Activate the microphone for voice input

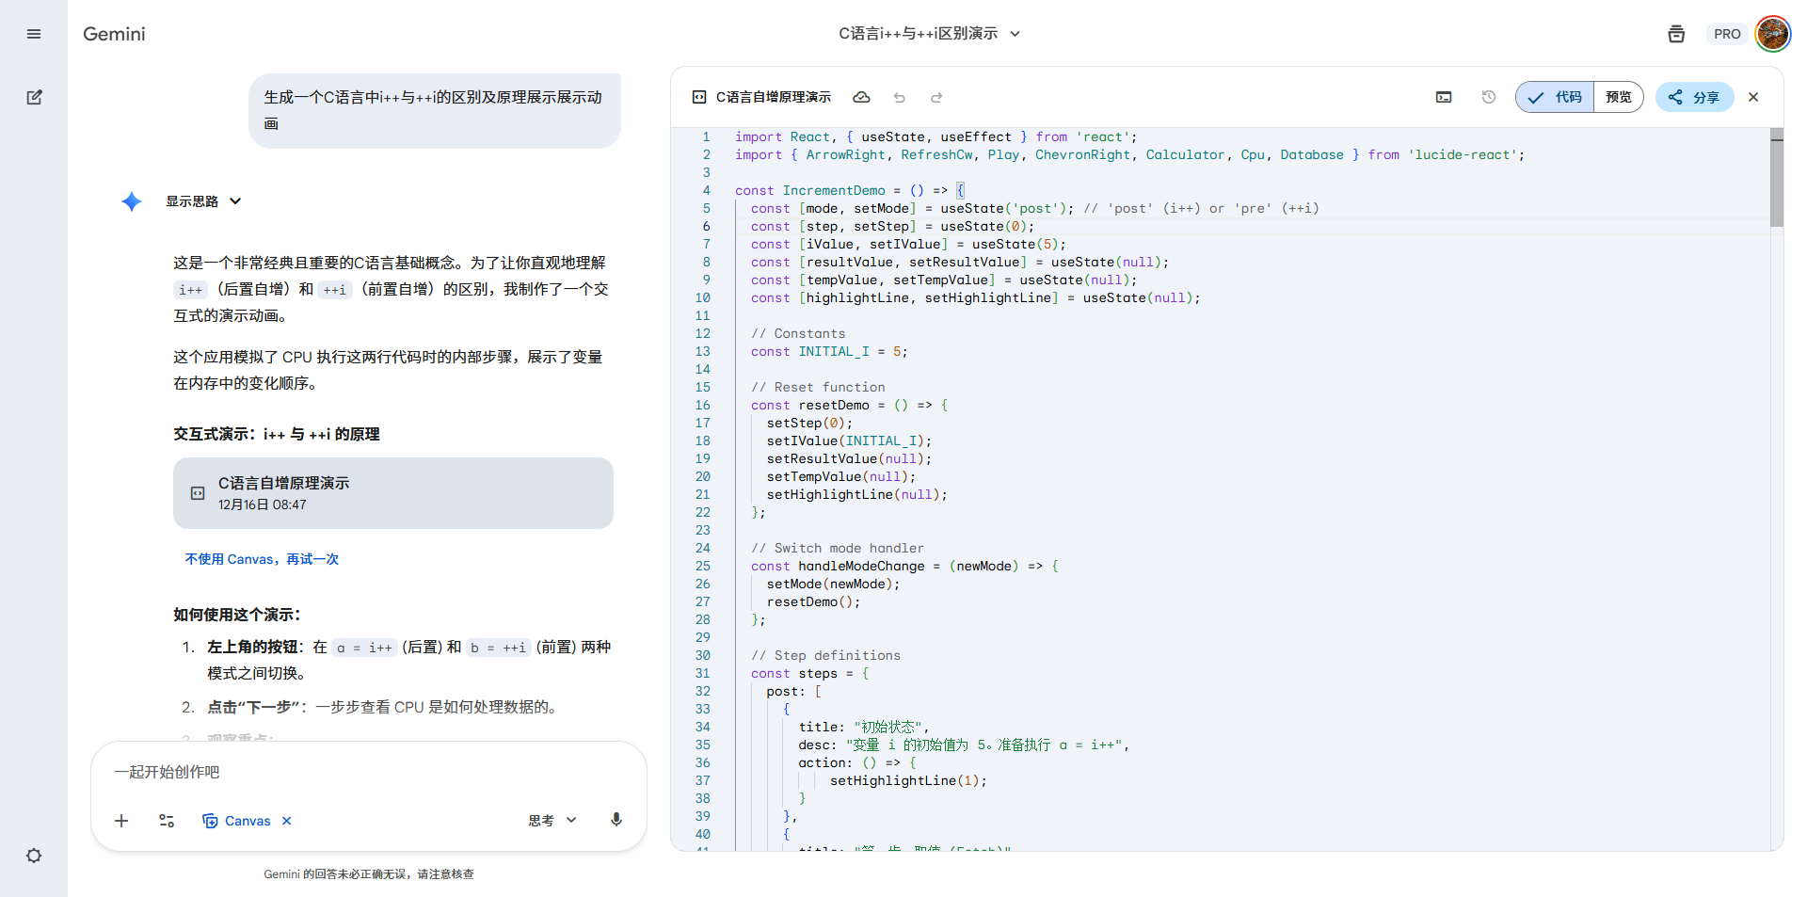click(616, 820)
